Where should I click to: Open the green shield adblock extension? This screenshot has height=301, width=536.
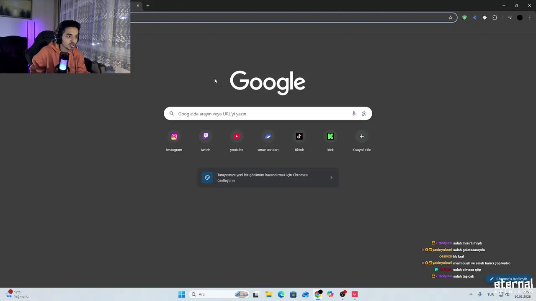coord(464,18)
